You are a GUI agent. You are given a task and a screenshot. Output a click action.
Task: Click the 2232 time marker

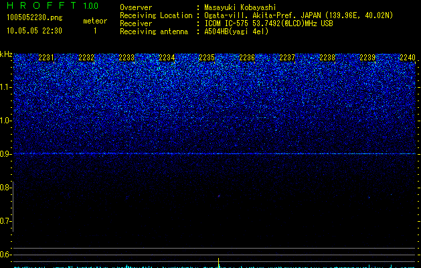86,58
